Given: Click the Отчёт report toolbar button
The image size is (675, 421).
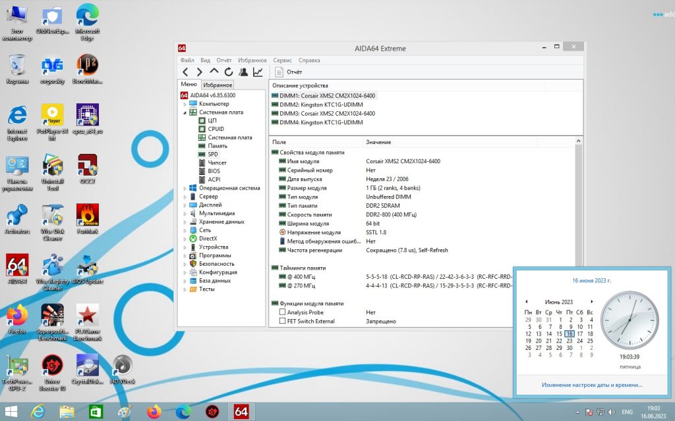Looking at the screenshot, I should point(289,72).
